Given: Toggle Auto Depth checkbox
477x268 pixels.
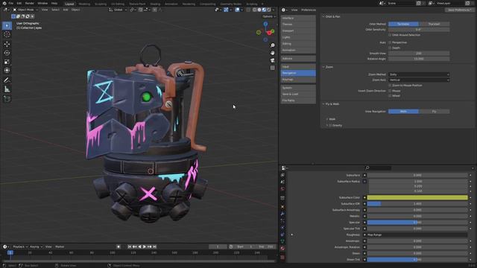Looking at the screenshot, I should [390, 48].
